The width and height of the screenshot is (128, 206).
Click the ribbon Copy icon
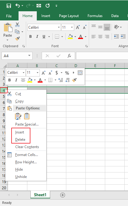click(17, 32)
